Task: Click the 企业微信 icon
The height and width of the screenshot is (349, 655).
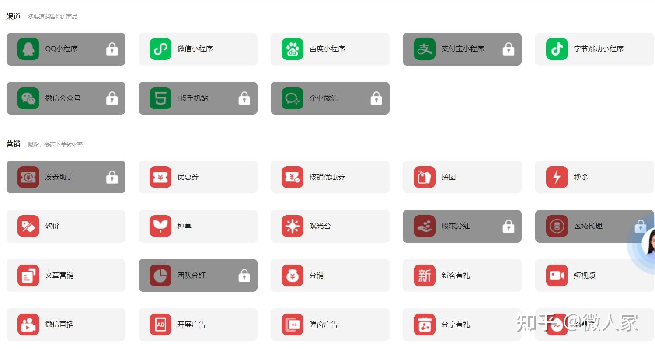Action: coord(293,98)
